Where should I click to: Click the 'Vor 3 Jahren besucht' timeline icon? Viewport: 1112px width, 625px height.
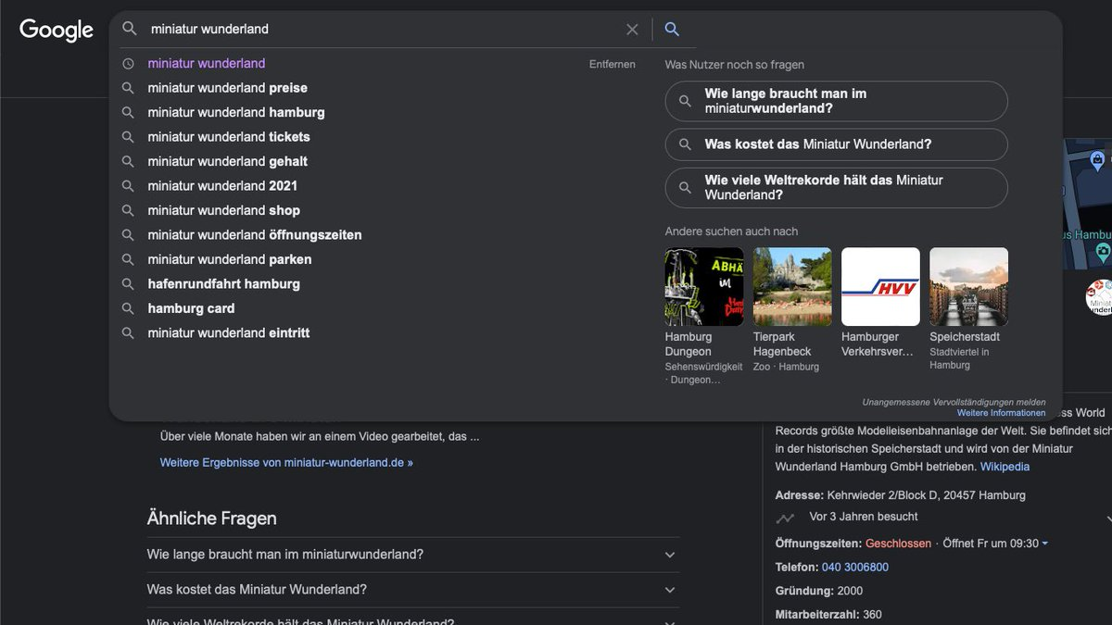(785, 518)
